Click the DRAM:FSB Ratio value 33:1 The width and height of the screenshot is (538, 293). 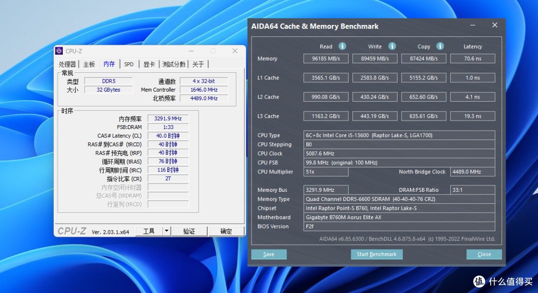(x=473, y=190)
